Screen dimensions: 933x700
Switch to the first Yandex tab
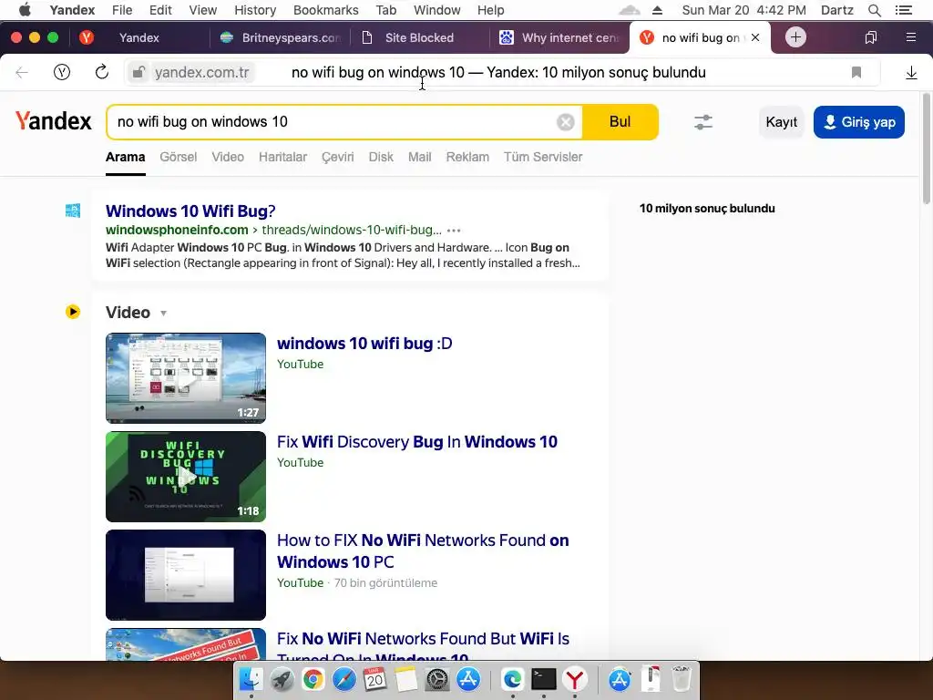pyautogui.click(x=138, y=37)
